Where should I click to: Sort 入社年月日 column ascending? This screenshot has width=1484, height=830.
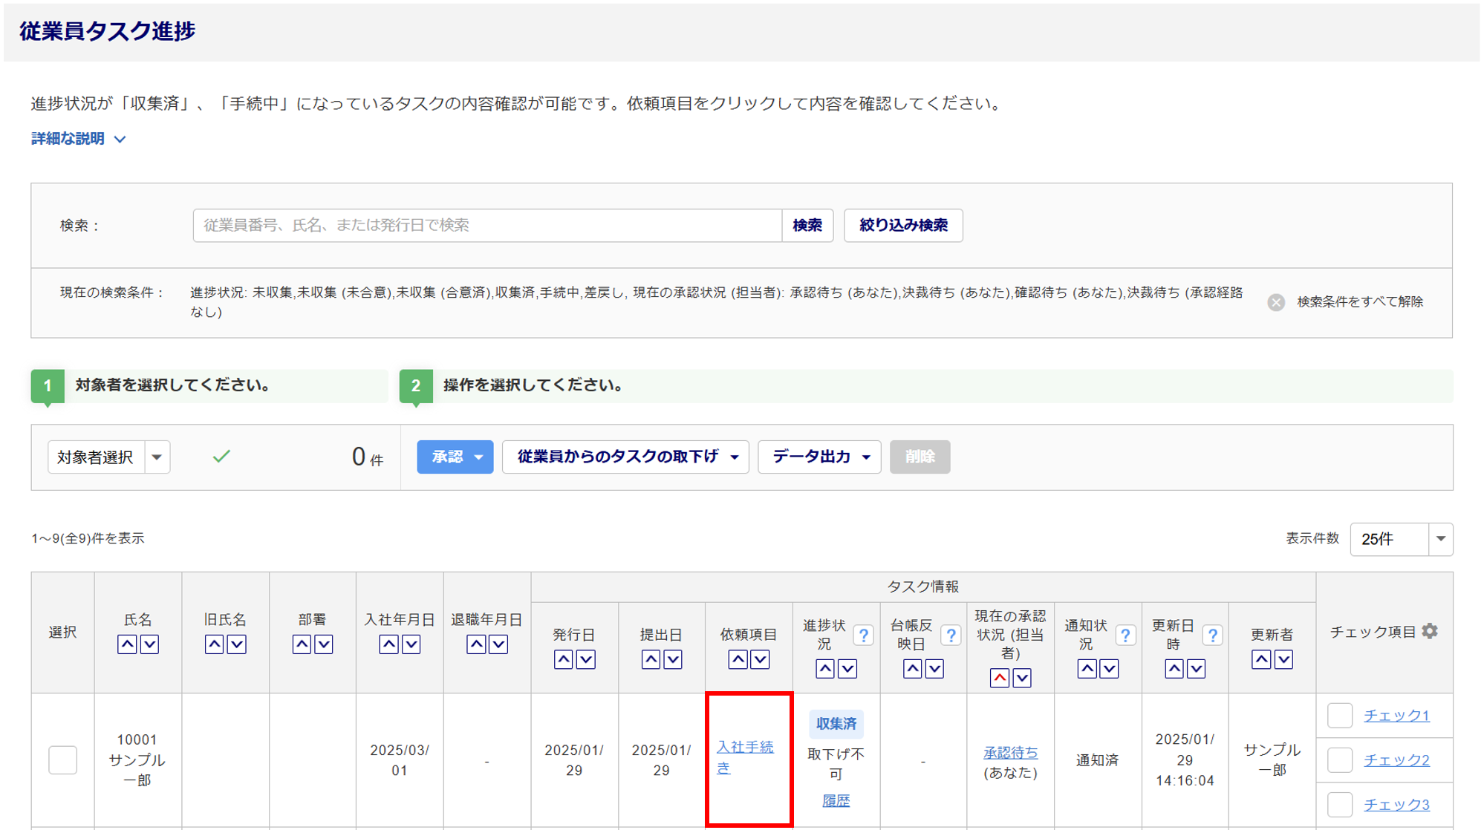pos(388,644)
